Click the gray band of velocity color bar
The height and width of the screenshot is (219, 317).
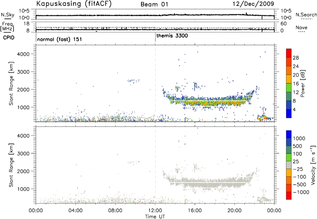[289, 165]
